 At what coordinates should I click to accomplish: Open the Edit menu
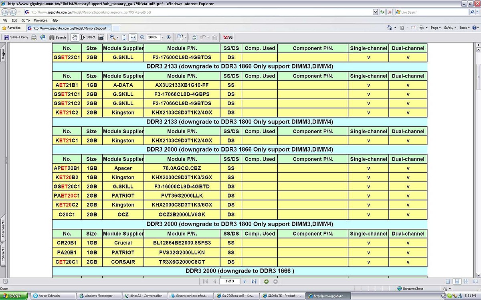14,20
